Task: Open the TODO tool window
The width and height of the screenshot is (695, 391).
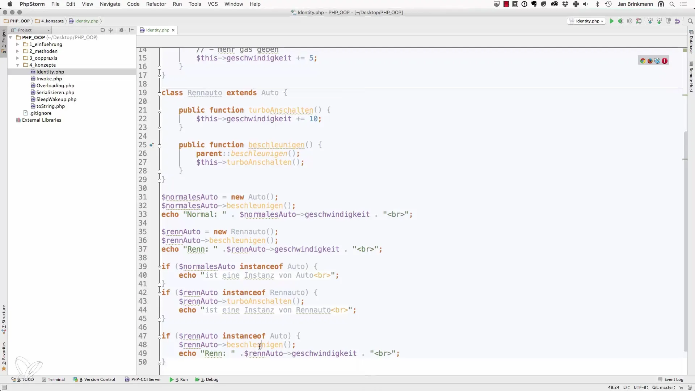Action: (22, 379)
